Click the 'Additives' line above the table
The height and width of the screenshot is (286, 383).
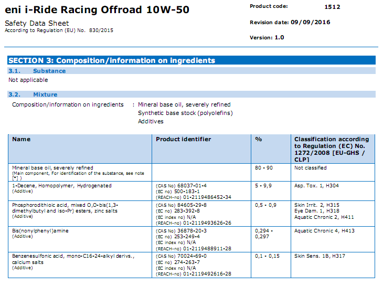[151, 121]
